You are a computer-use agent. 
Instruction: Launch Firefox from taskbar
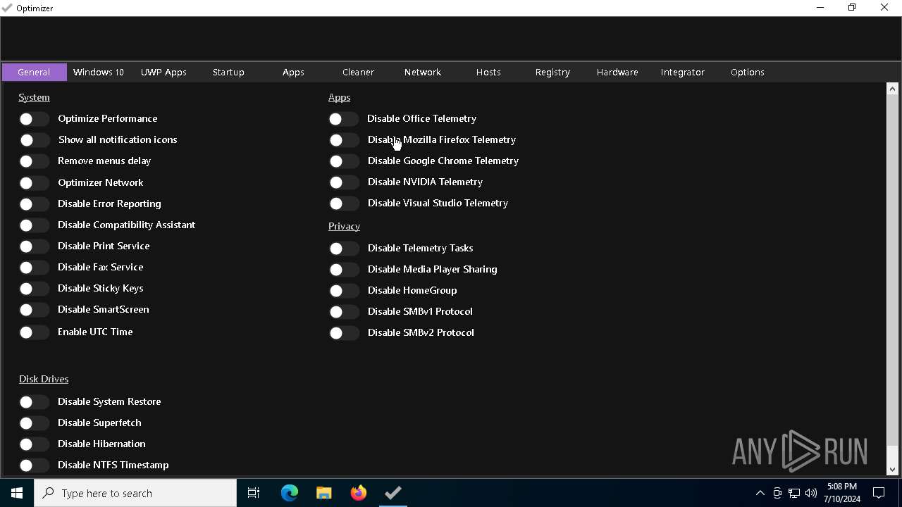(x=359, y=493)
